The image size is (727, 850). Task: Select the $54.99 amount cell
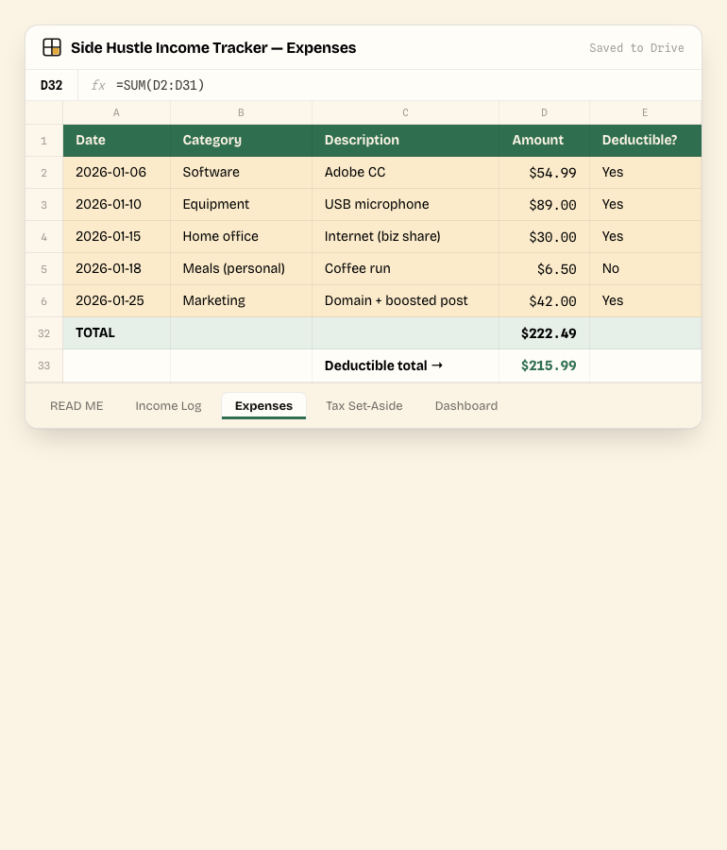point(544,173)
